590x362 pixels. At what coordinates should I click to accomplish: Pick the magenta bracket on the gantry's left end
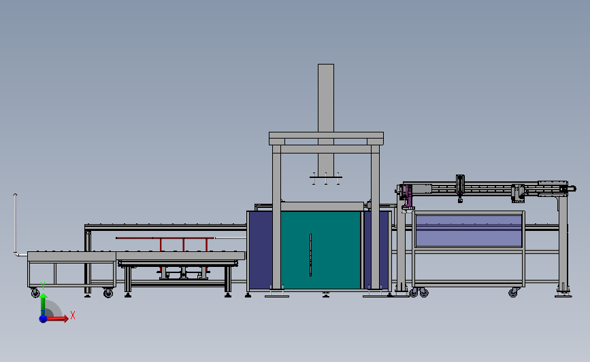pyautogui.click(x=406, y=196)
